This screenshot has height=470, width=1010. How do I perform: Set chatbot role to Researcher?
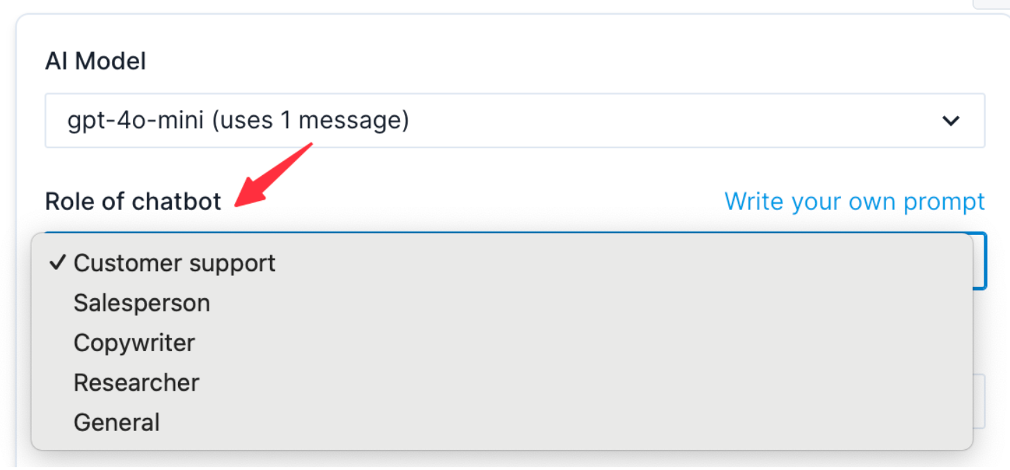pyautogui.click(x=136, y=382)
